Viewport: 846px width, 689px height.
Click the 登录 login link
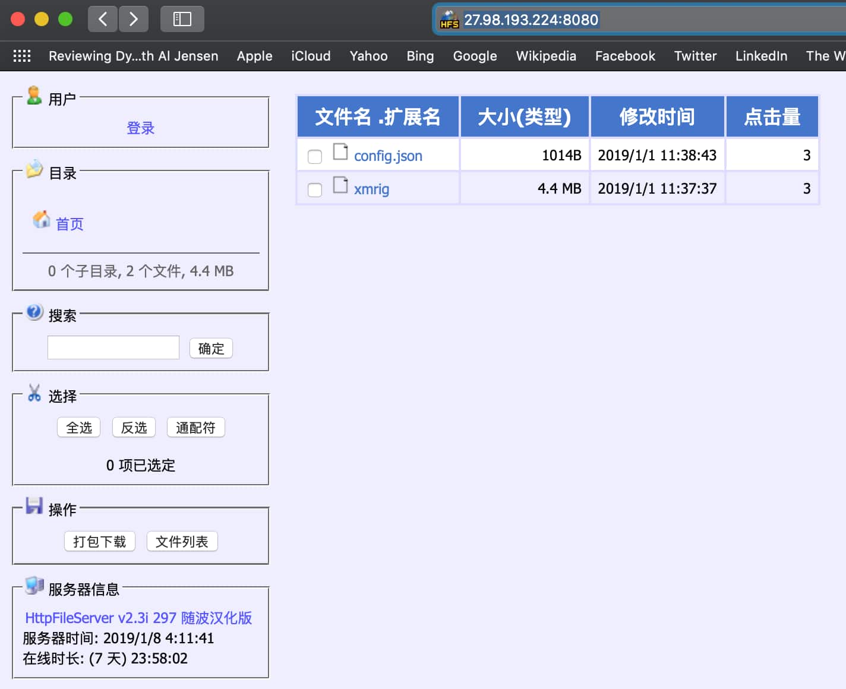[x=141, y=128]
